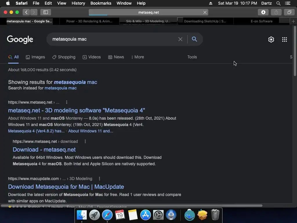Open Metasequoia 4 (Ver4.8.2) sitelink

pyautogui.click(x=36, y=131)
